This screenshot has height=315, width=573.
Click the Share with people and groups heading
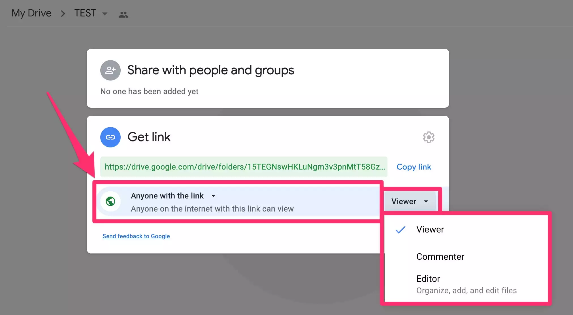click(x=211, y=70)
